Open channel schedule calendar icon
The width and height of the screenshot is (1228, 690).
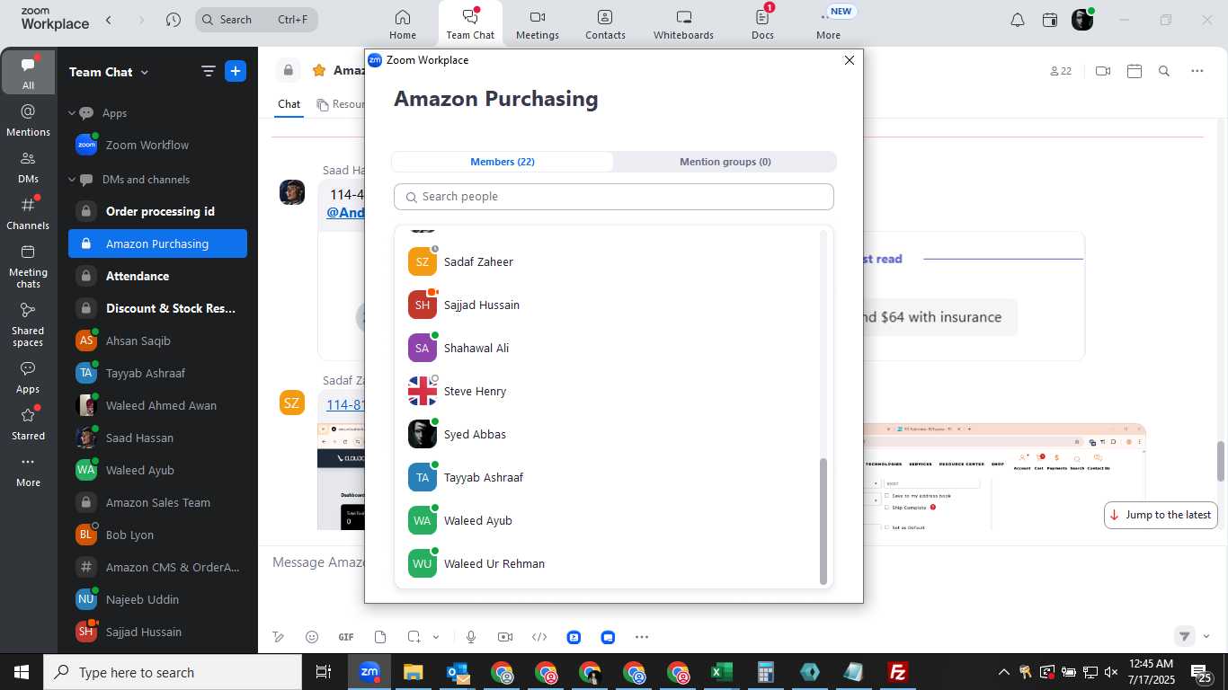[1135, 71]
